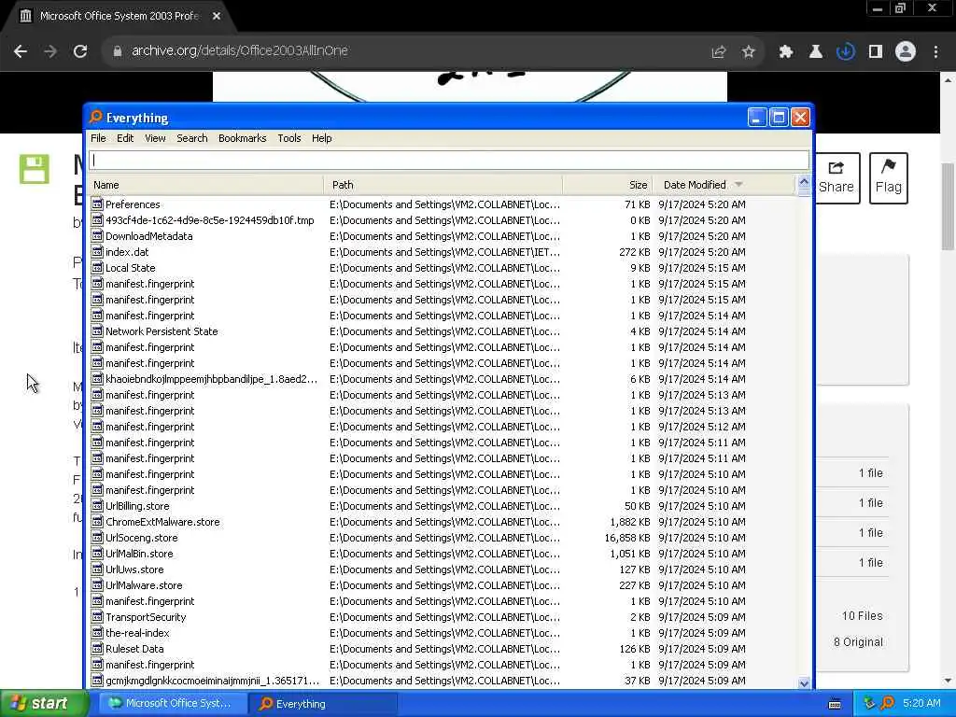Select the UrlUws.store file

pos(134,569)
